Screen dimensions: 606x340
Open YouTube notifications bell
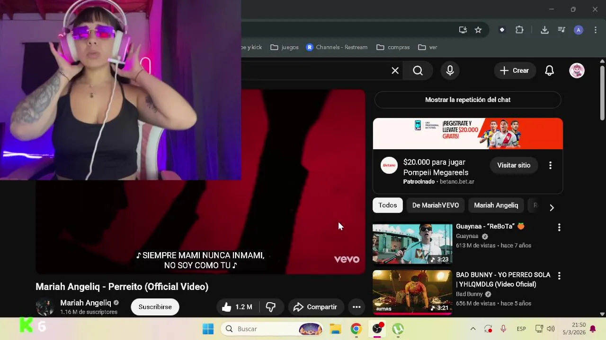point(549,71)
